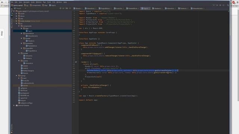Collapse the components folder arrow
Image resolution: width=239 pixels, height=134 pixels.
click(19, 26)
